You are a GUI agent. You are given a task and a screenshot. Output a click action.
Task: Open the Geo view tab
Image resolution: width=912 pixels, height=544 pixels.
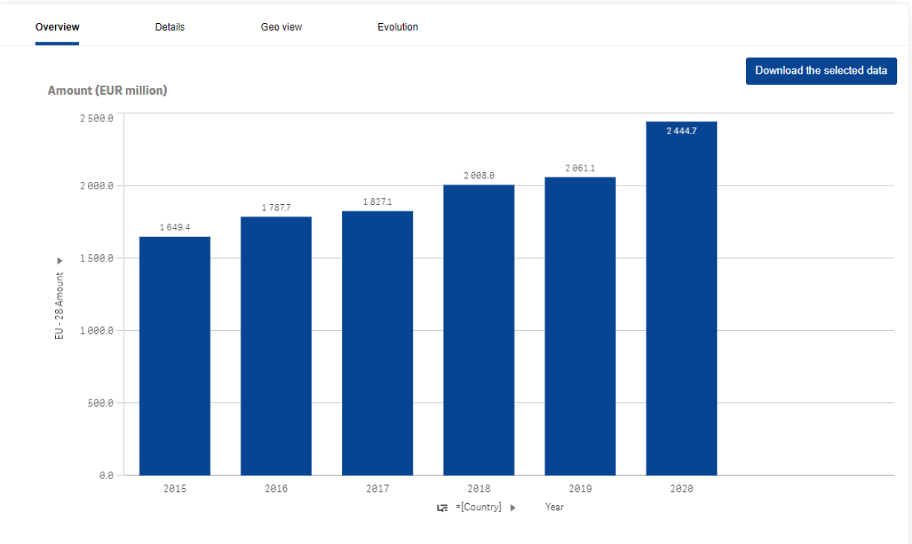(281, 27)
